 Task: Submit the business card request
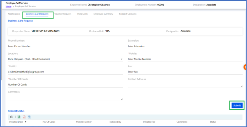pyautogui.click(x=237, y=106)
